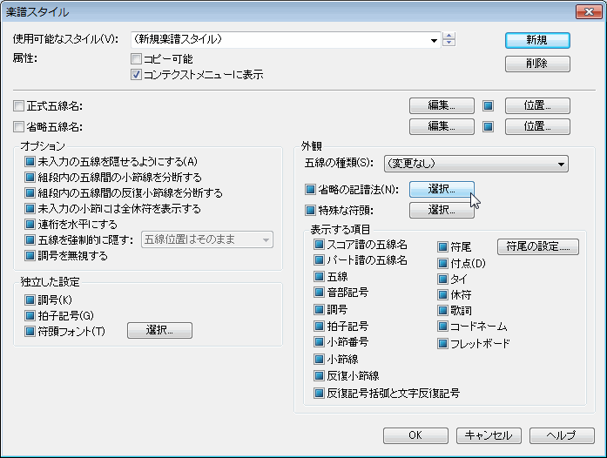
Task: Click 位置 button for 正式五線名
Action: [537, 105]
